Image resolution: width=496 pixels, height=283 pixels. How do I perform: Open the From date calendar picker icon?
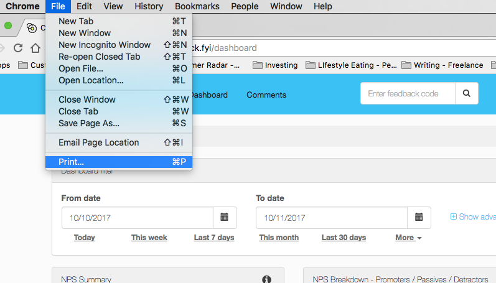(224, 218)
